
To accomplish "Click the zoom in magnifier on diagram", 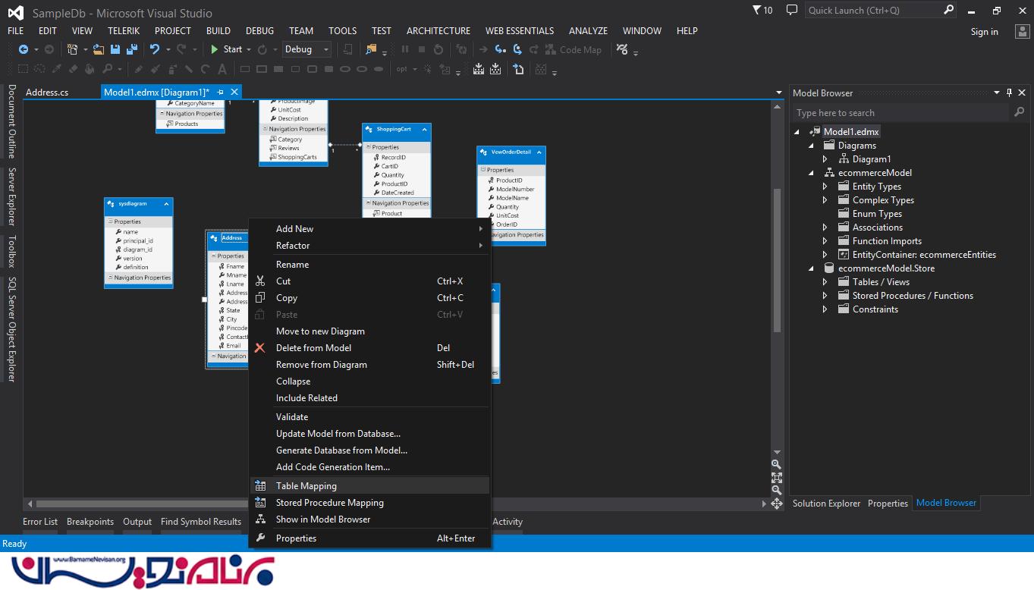I will coord(776,464).
